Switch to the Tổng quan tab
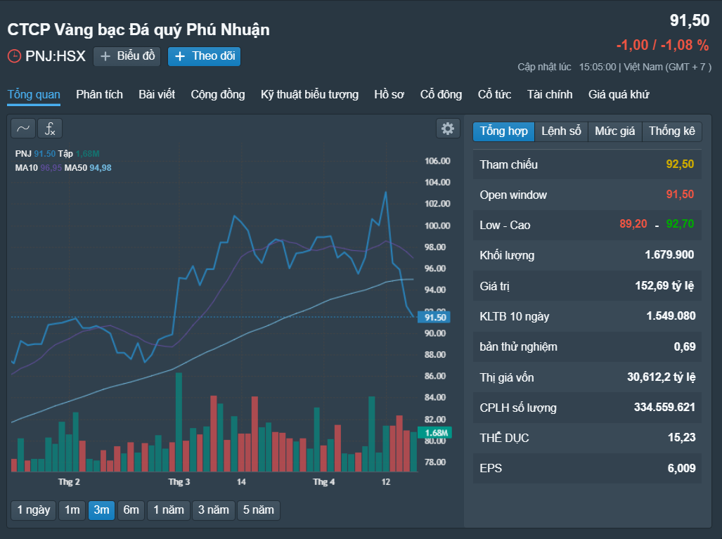The image size is (722, 539). click(34, 94)
